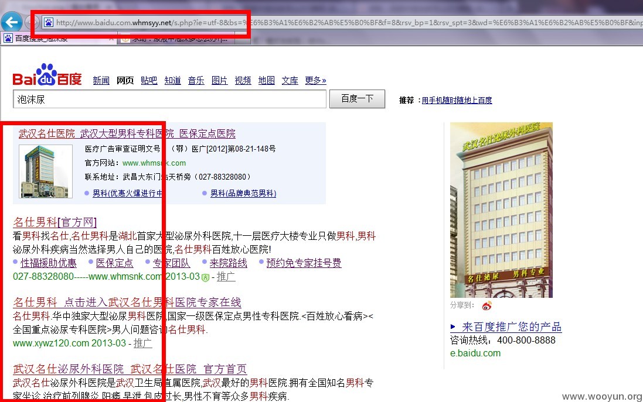Click the 咨询热线：400-800-8888 text
The image size is (643, 402).
coord(503,340)
